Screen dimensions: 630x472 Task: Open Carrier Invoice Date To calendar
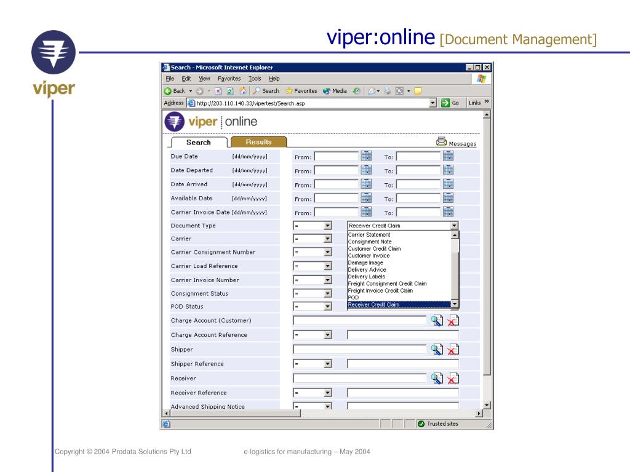coord(448,212)
